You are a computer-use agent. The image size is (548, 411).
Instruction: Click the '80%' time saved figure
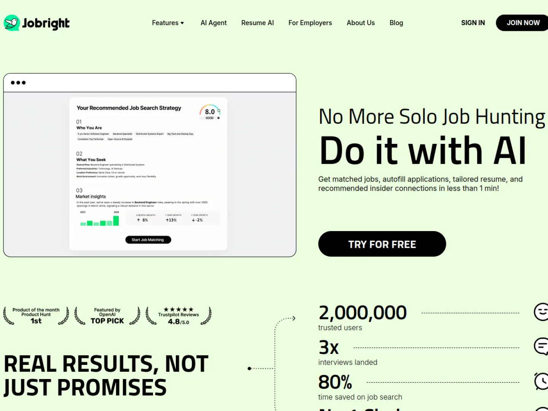[335, 382]
